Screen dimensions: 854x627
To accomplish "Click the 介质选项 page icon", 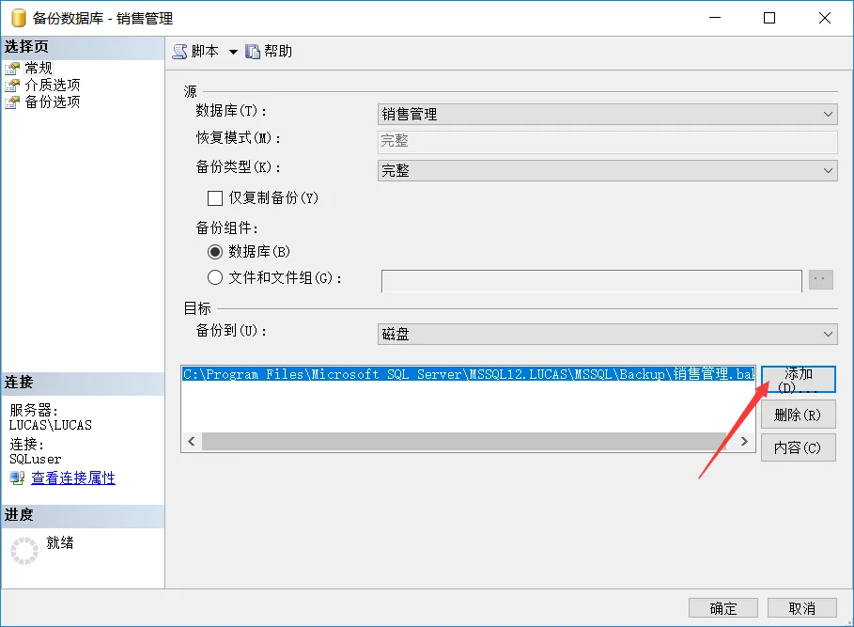I will 12,86.
